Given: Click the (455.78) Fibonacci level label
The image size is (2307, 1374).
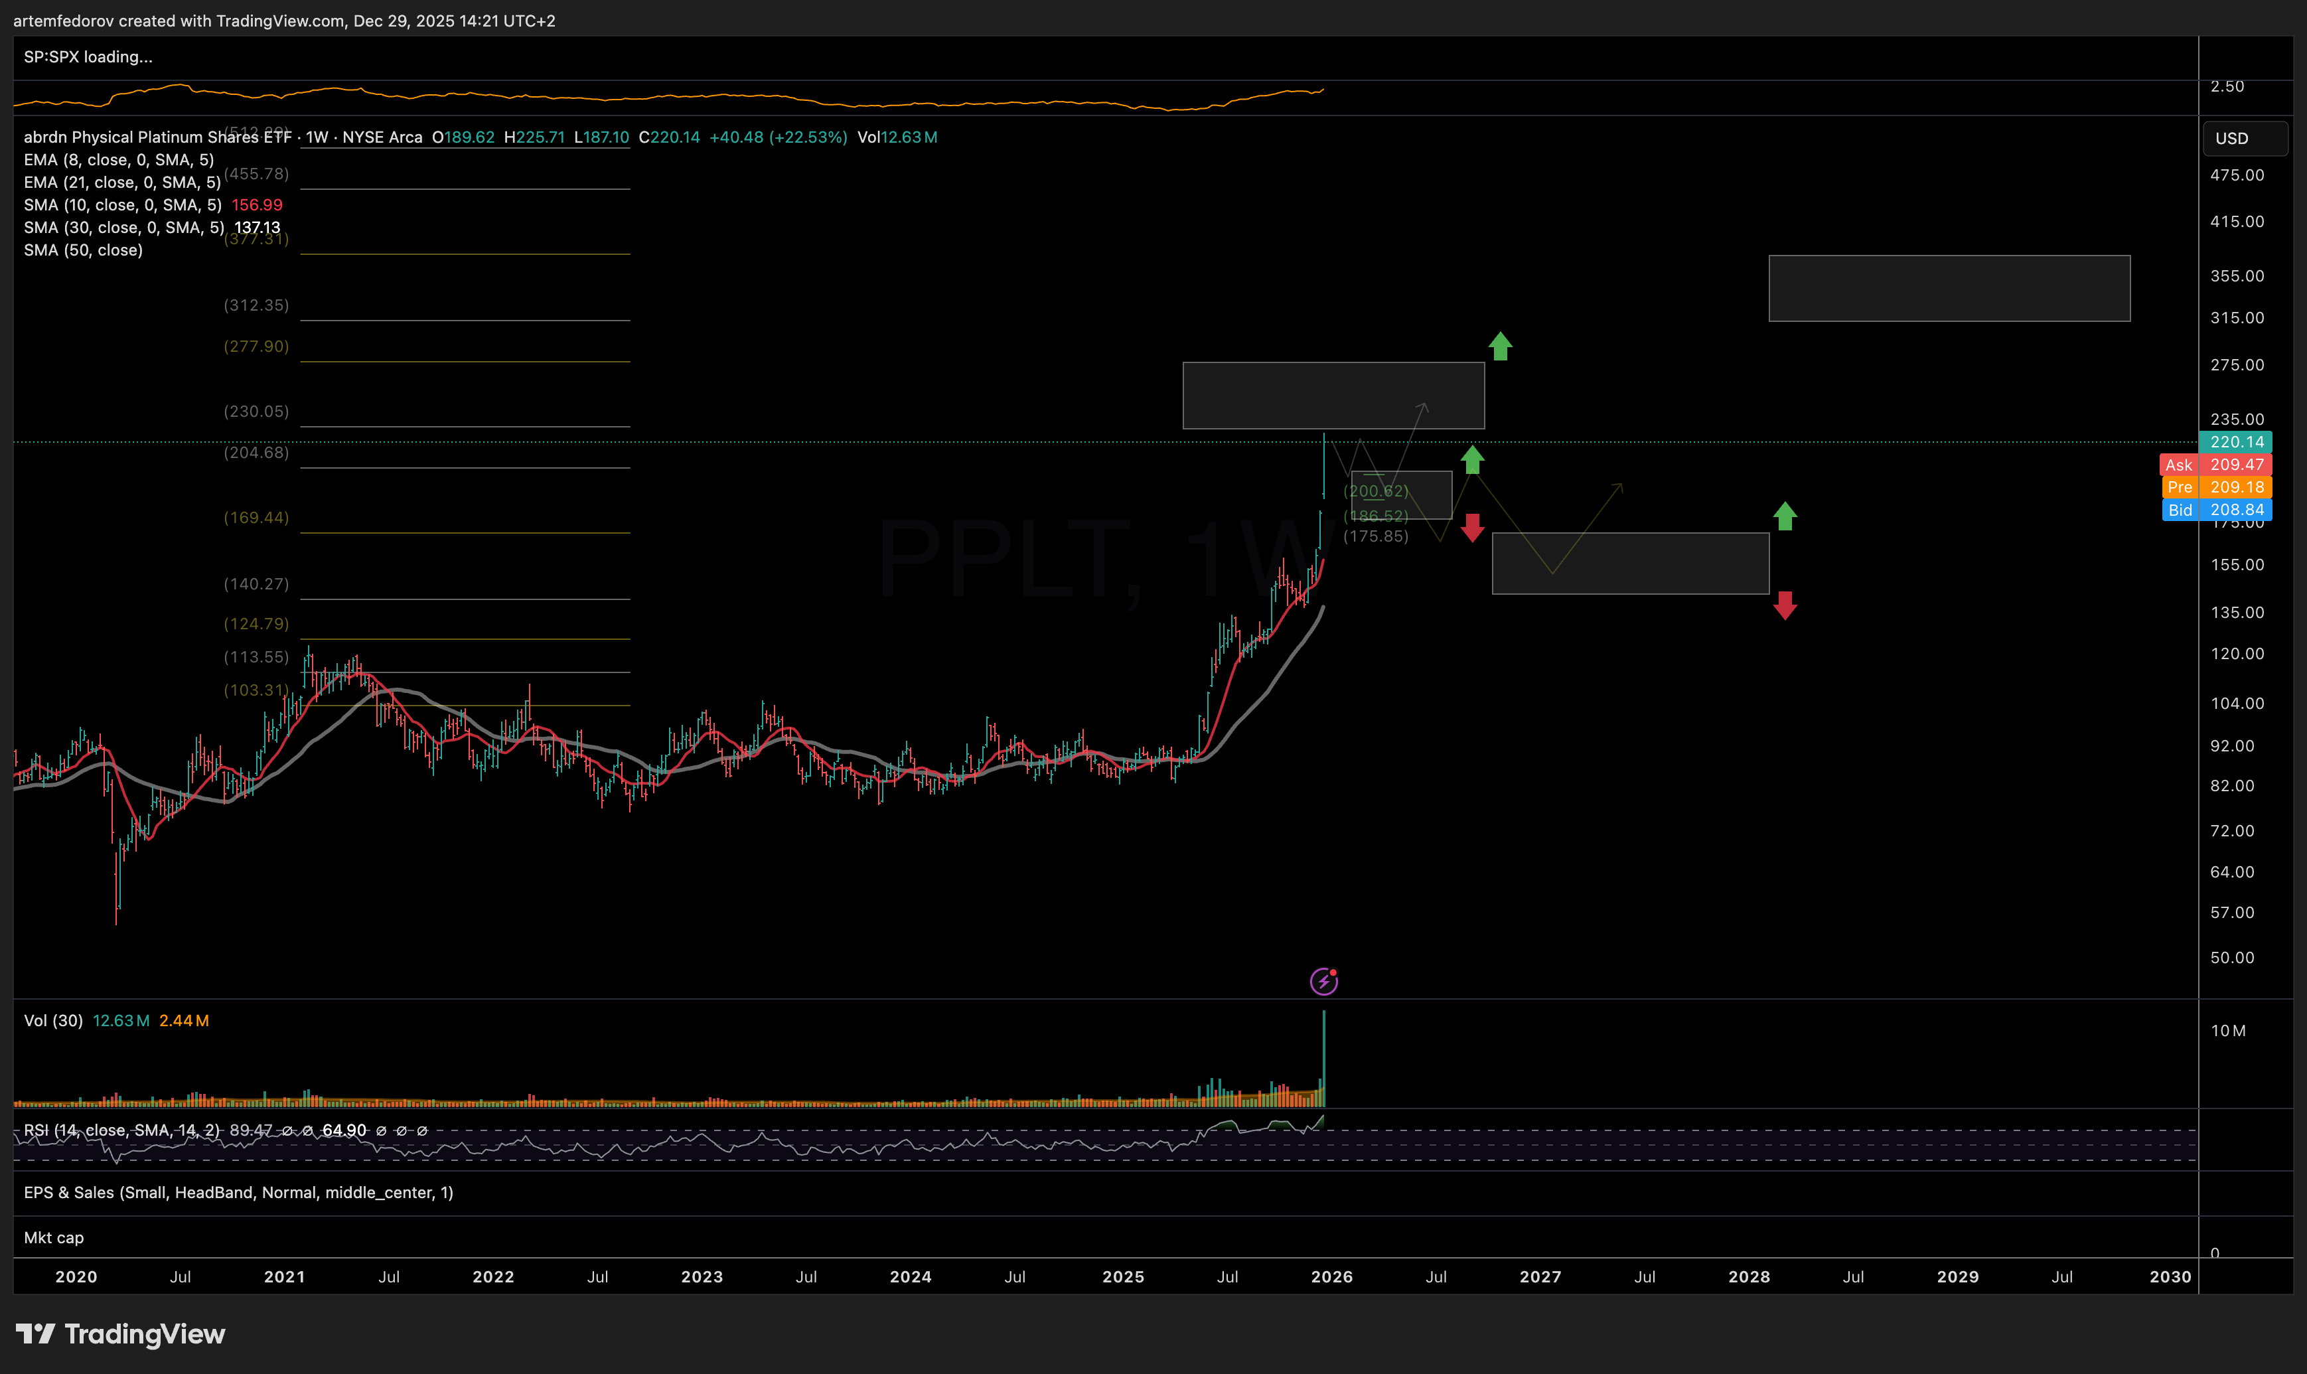Looking at the screenshot, I should click(256, 174).
